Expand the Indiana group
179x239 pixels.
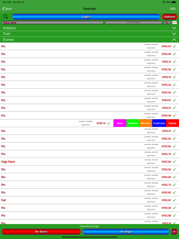tap(174, 28)
